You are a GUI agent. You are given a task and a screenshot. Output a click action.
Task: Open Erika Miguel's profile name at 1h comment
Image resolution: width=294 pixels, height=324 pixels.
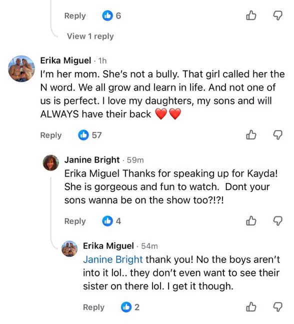(x=65, y=60)
